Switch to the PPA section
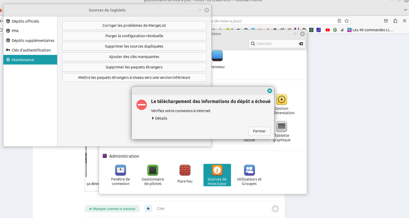 tap(15, 31)
